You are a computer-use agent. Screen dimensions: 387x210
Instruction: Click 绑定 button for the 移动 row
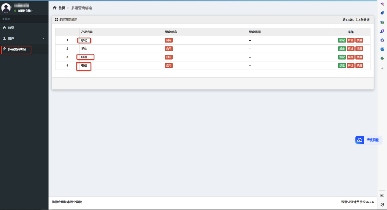click(342, 40)
